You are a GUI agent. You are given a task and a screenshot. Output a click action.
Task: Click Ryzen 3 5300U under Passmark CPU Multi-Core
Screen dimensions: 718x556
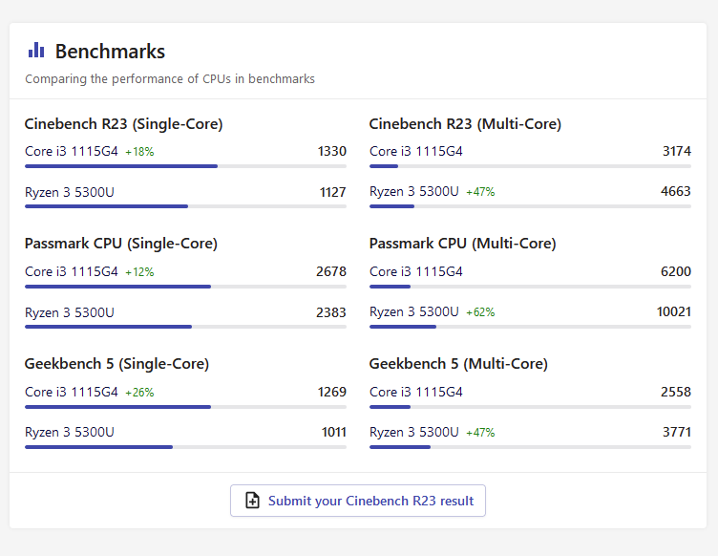tap(414, 311)
